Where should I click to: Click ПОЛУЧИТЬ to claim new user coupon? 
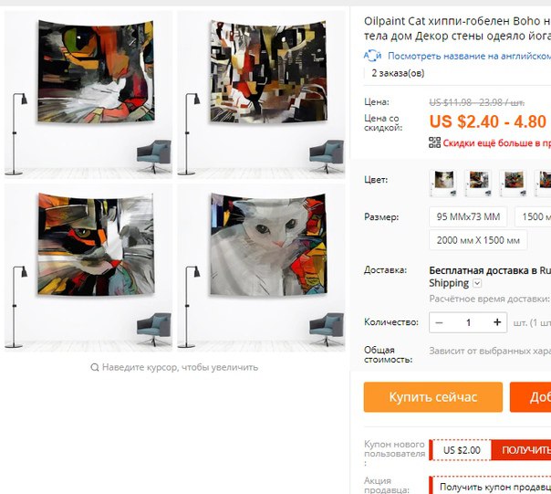(x=521, y=450)
